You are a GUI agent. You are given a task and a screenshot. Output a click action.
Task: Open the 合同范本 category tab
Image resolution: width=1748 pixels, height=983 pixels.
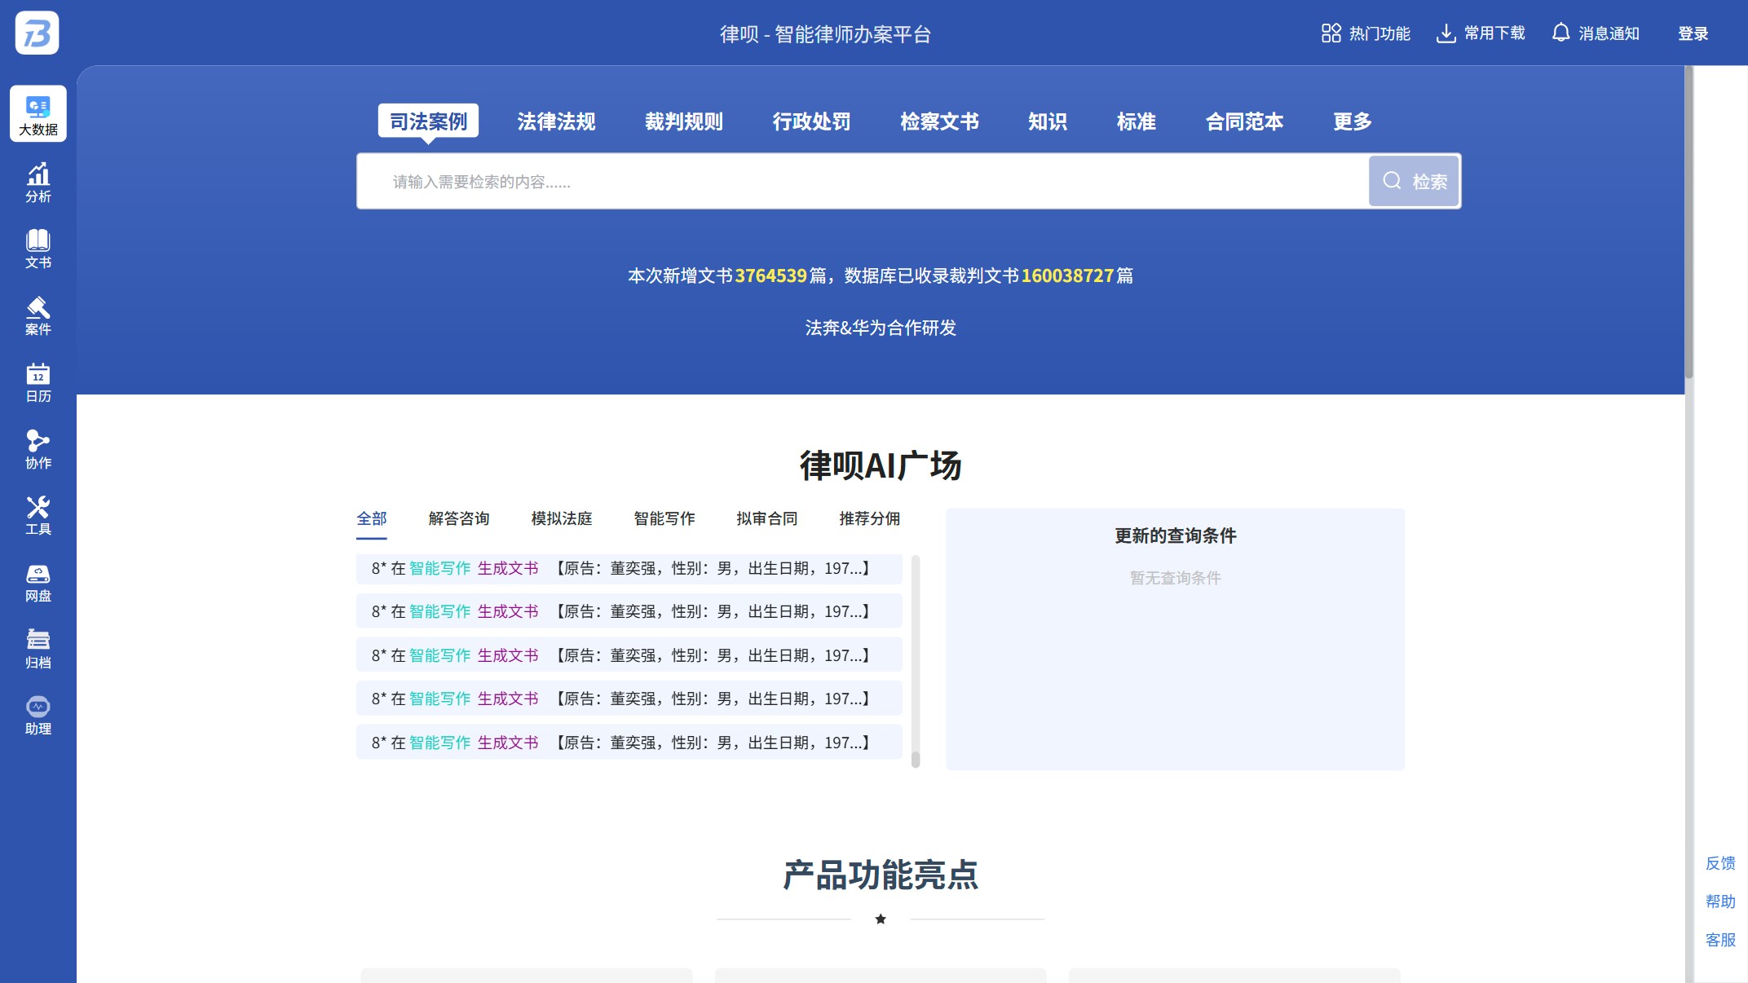pos(1245,121)
